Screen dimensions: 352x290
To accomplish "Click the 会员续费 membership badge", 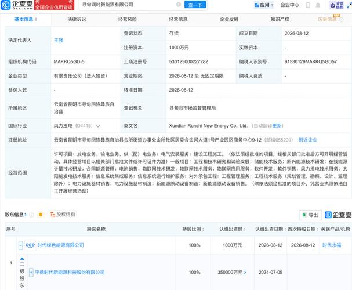I will pyautogui.click(x=336, y=5).
